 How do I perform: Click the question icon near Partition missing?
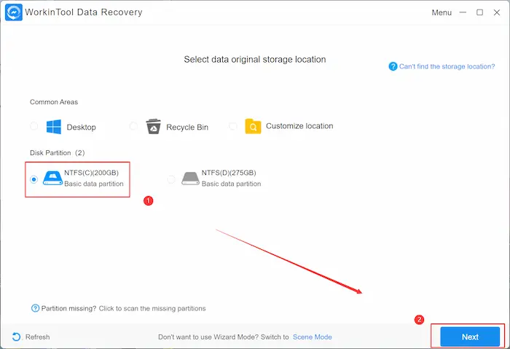pyautogui.click(x=35, y=308)
